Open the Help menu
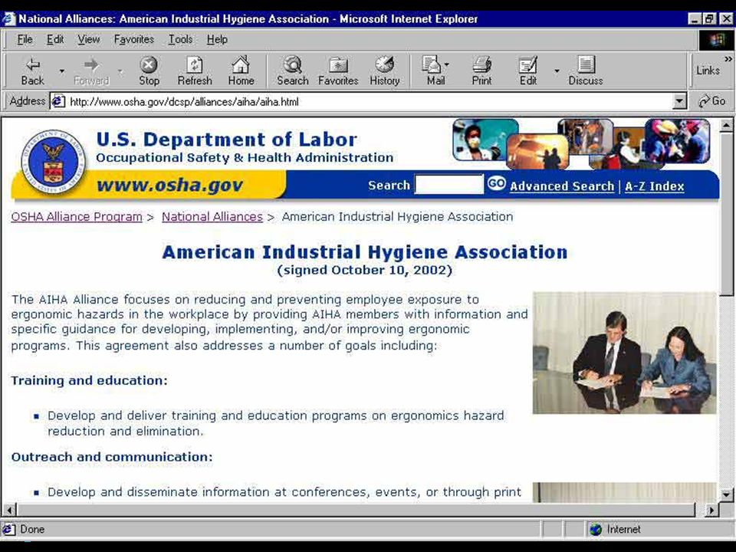Viewport: 736px width, 552px height. [217, 39]
